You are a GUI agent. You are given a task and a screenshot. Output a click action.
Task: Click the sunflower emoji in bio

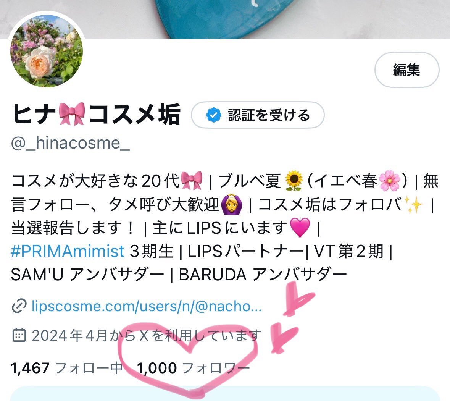(294, 181)
